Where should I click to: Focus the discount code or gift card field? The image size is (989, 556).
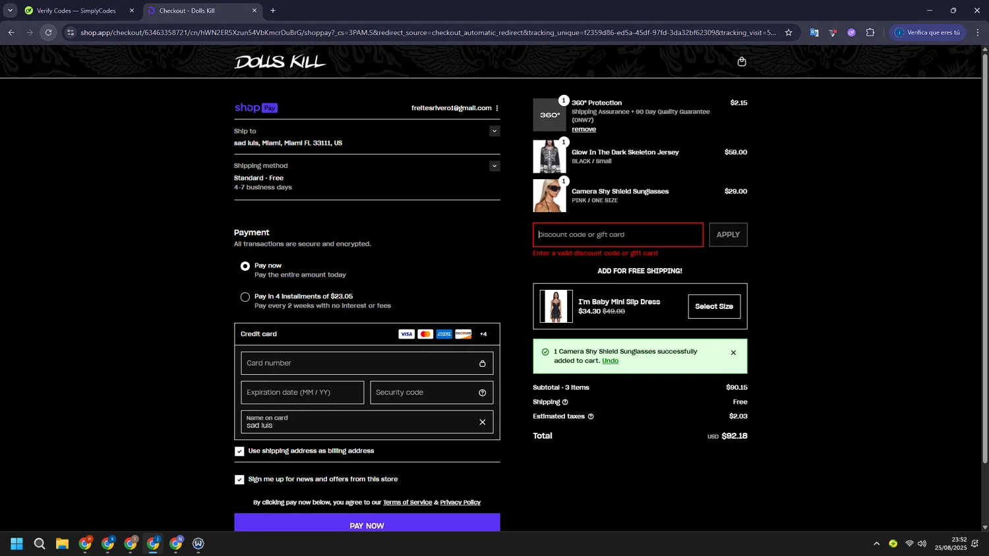[x=618, y=235]
